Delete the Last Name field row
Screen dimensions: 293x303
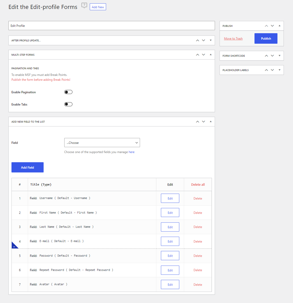(x=198, y=227)
